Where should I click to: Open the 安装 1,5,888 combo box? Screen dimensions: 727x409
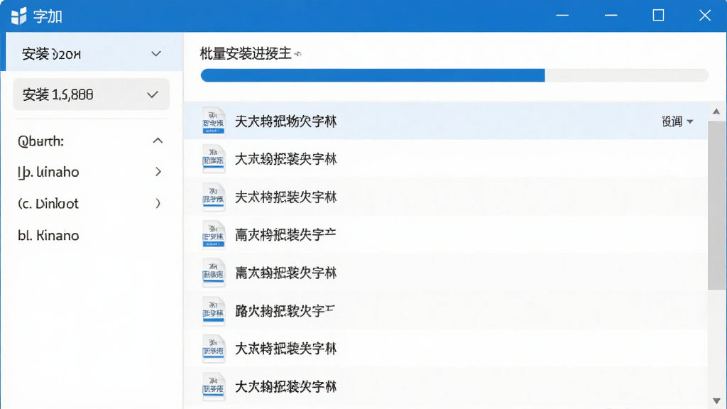[x=92, y=94]
